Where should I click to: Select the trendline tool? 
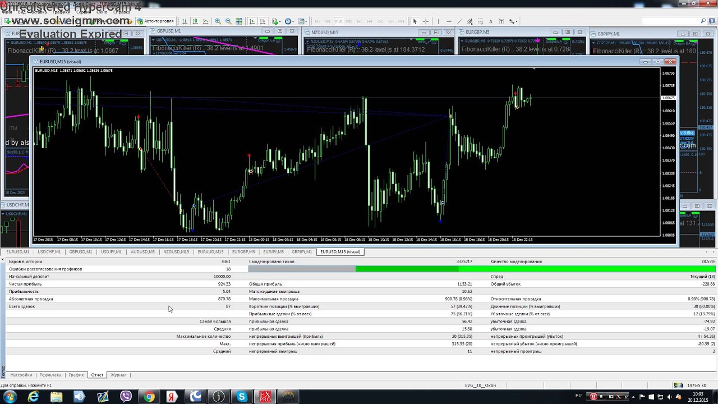tap(460, 21)
